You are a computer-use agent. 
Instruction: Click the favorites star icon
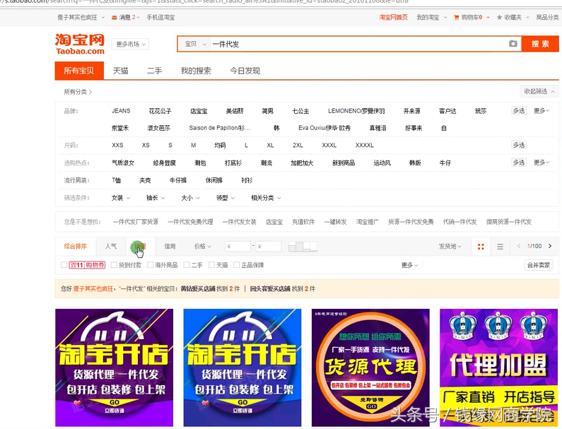[x=499, y=17]
